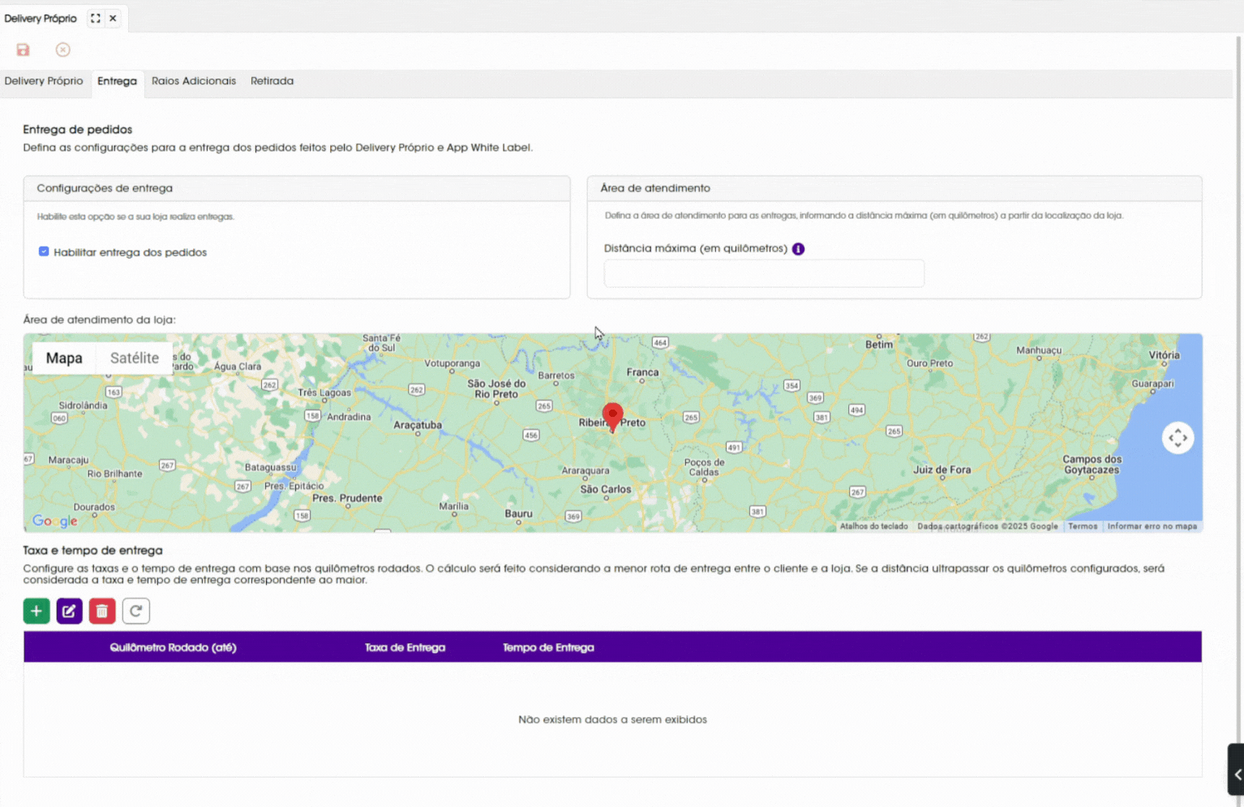Open the Delivery Próprio sub-tab
The width and height of the screenshot is (1244, 807).
tap(44, 81)
